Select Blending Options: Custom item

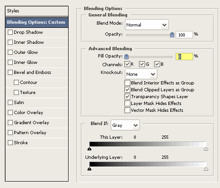[37, 22]
